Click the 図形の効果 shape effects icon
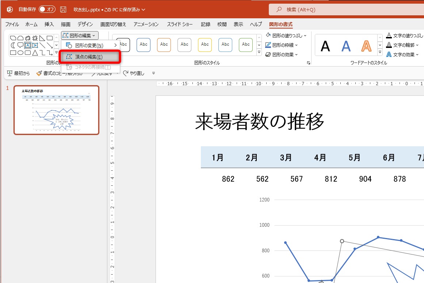Image resolution: width=424 pixels, height=283 pixels. 268,54
